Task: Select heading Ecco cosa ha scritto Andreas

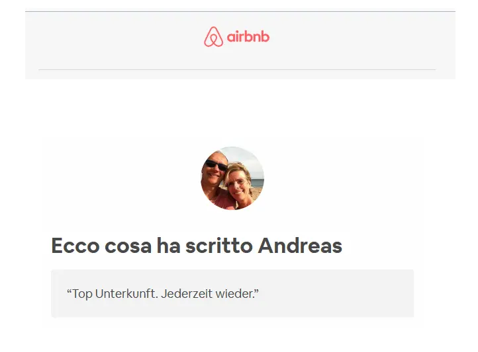Action: click(x=197, y=246)
